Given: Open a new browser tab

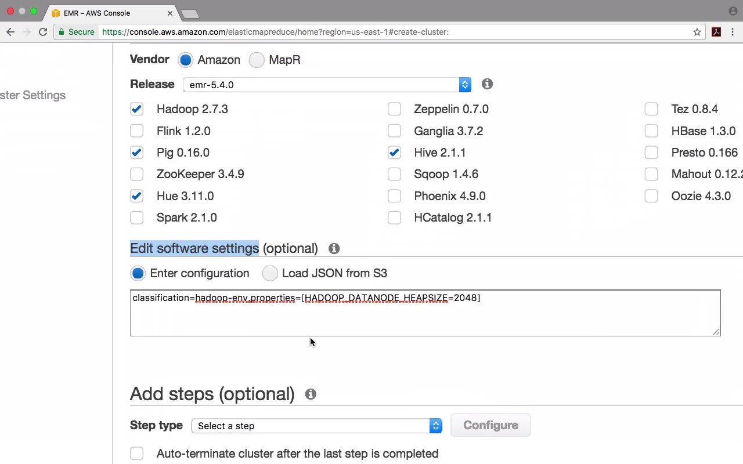Looking at the screenshot, I should tap(189, 13).
